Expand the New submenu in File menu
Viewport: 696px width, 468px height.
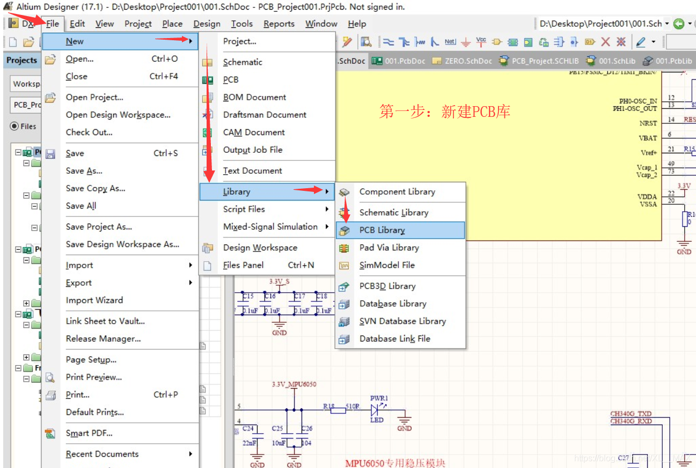click(x=121, y=41)
